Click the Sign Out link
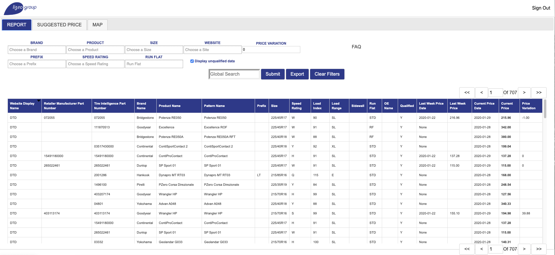The width and height of the screenshot is (555, 255). (x=541, y=8)
